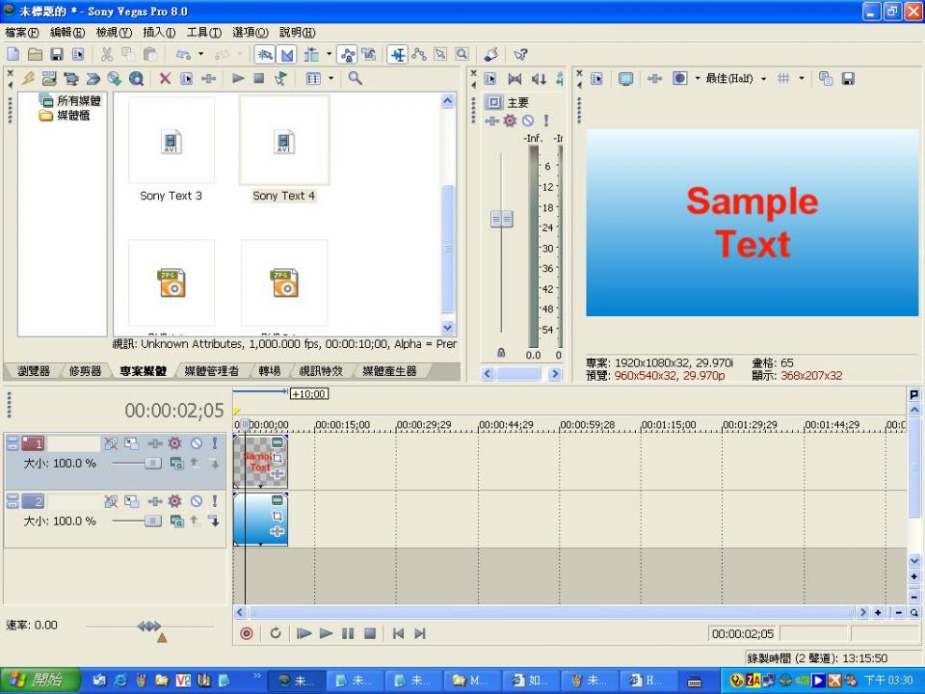Open the media views dropdown arrow

coord(330,79)
